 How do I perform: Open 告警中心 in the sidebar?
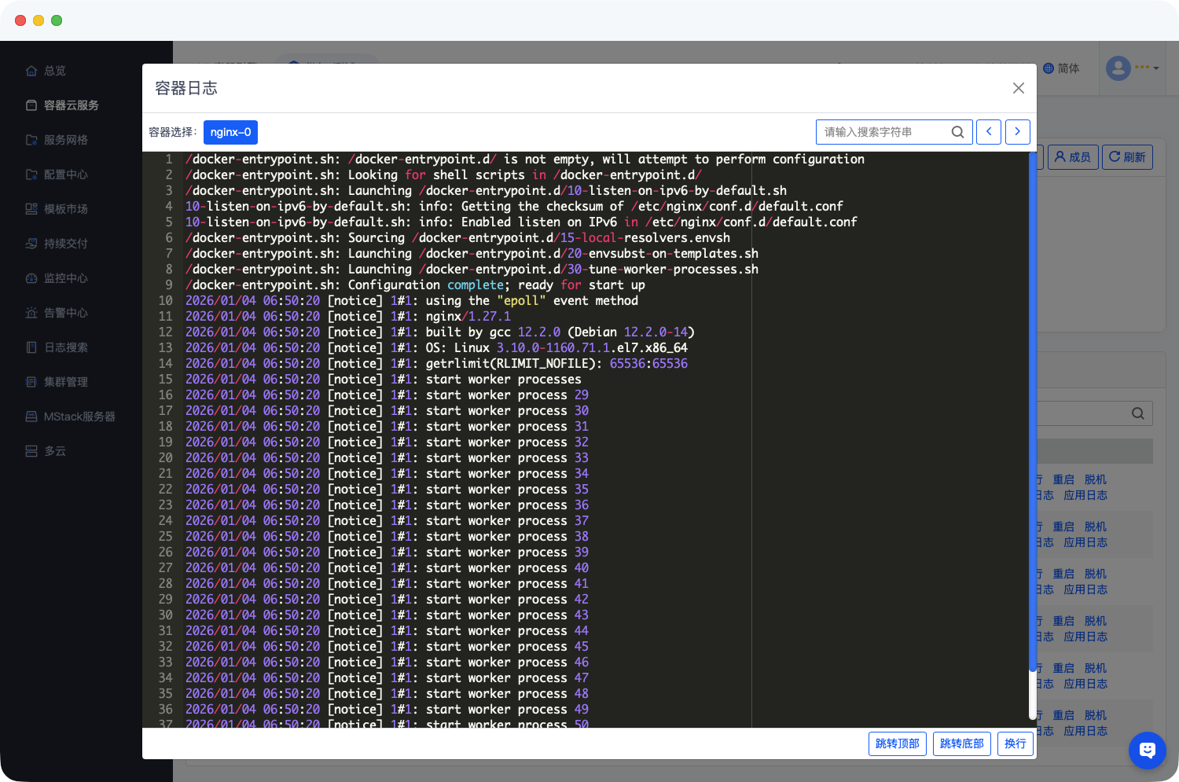[x=65, y=313]
